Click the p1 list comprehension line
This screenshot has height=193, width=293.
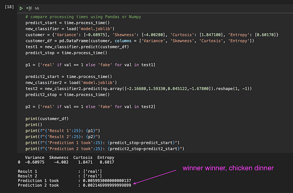[90, 65]
